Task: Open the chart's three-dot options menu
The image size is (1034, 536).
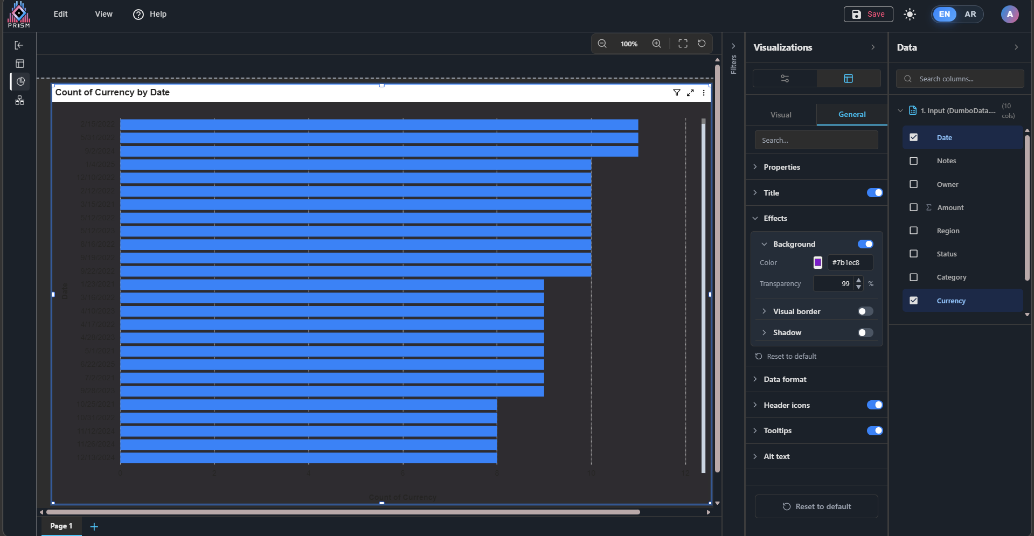Action: point(704,93)
